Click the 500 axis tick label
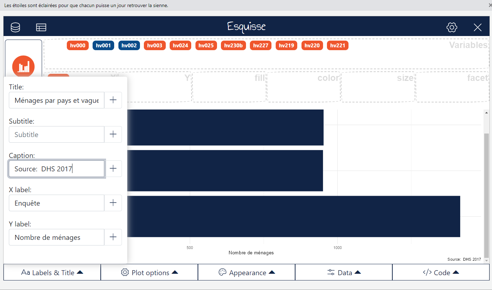The width and height of the screenshot is (492, 290). [x=190, y=248]
